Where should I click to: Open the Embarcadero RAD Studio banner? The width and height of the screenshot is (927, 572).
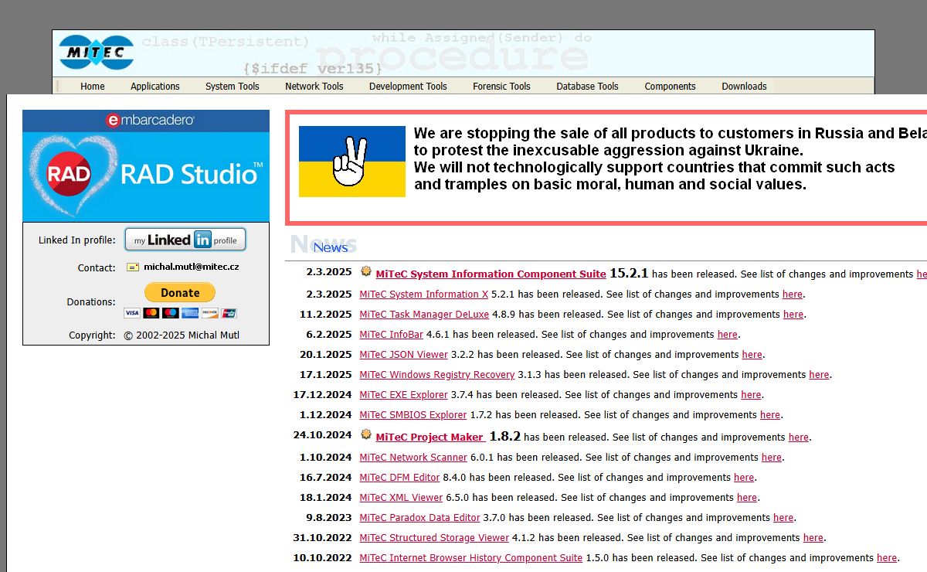point(146,166)
